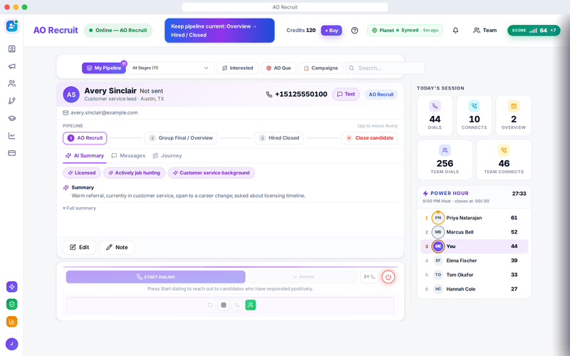Open the line chart analytics icon
The height and width of the screenshot is (356, 570).
(11, 136)
